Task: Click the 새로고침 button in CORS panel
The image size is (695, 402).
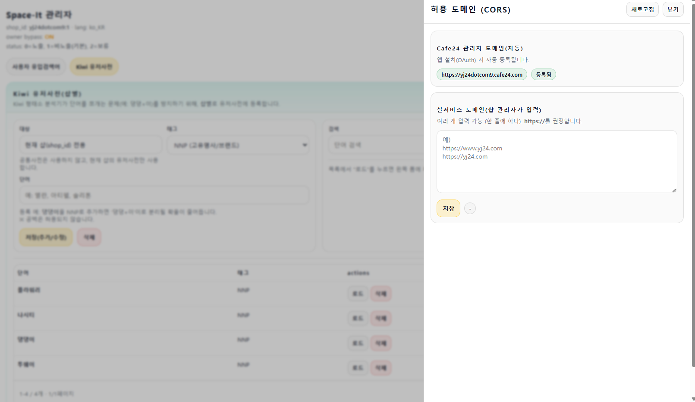Action: (642, 9)
